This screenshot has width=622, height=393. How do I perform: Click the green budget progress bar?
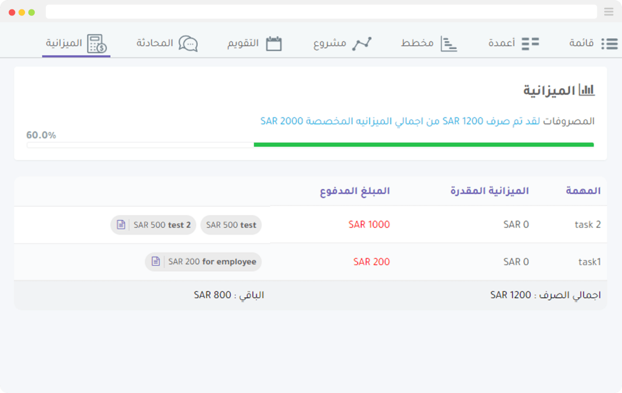coord(423,144)
